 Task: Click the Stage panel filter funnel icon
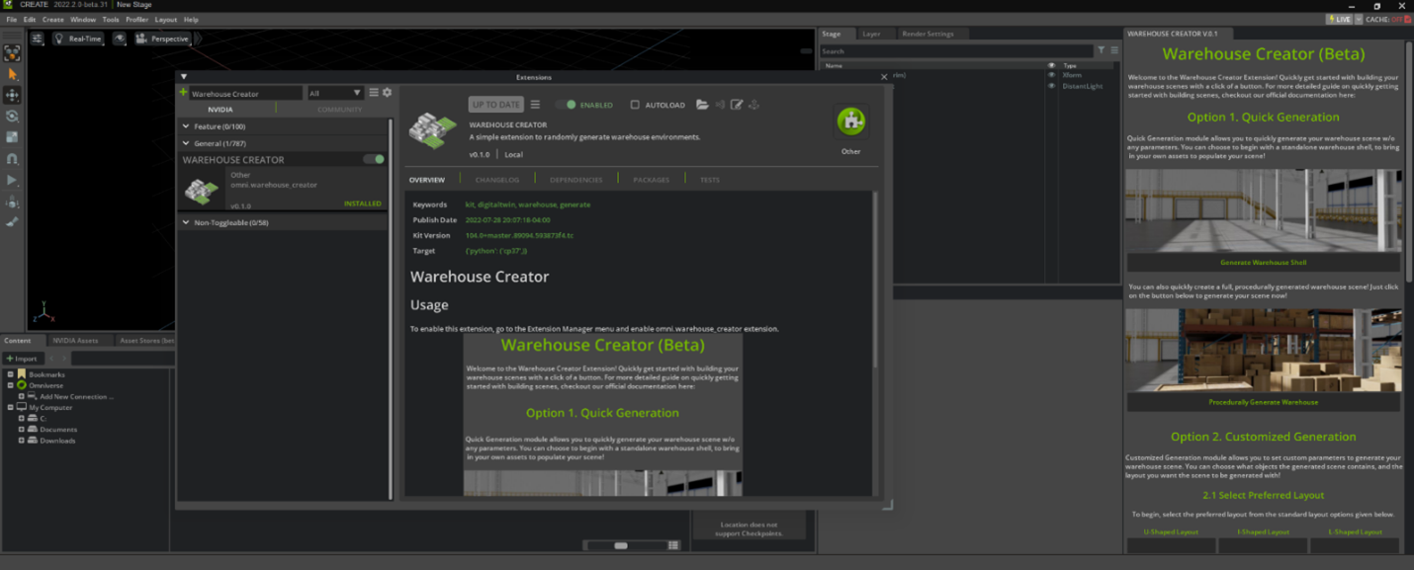click(1102, 50)
